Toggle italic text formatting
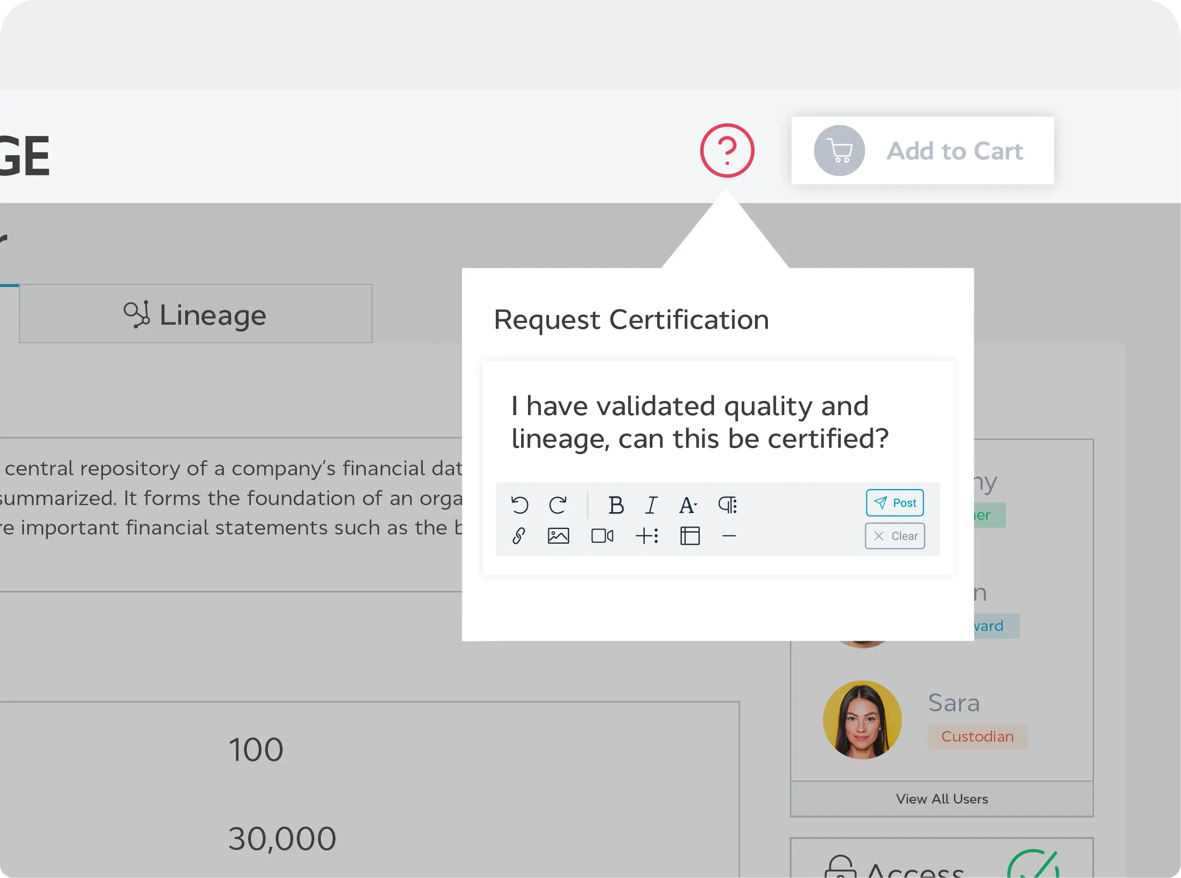This screenshot has width=1181, height=878. coord(651,504)
